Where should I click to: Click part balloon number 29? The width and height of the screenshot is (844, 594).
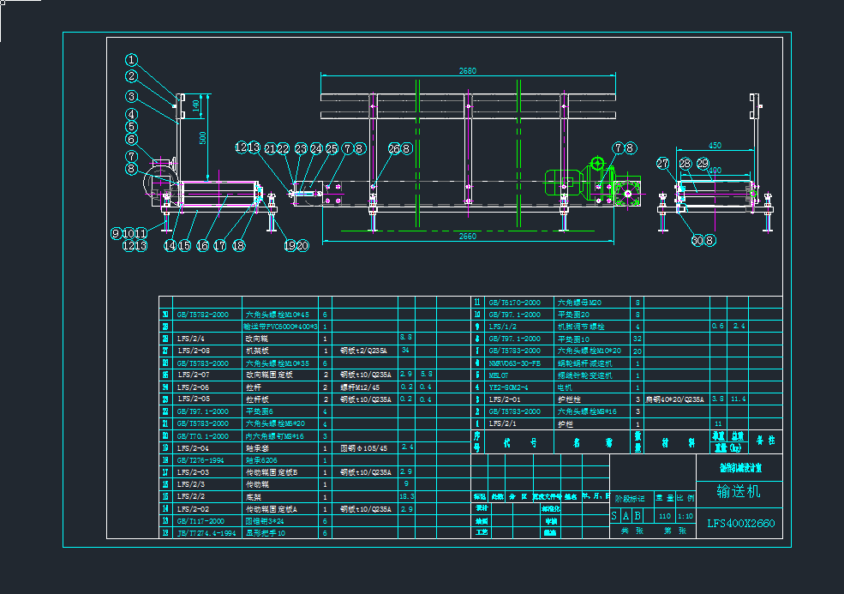click(703, 164)
